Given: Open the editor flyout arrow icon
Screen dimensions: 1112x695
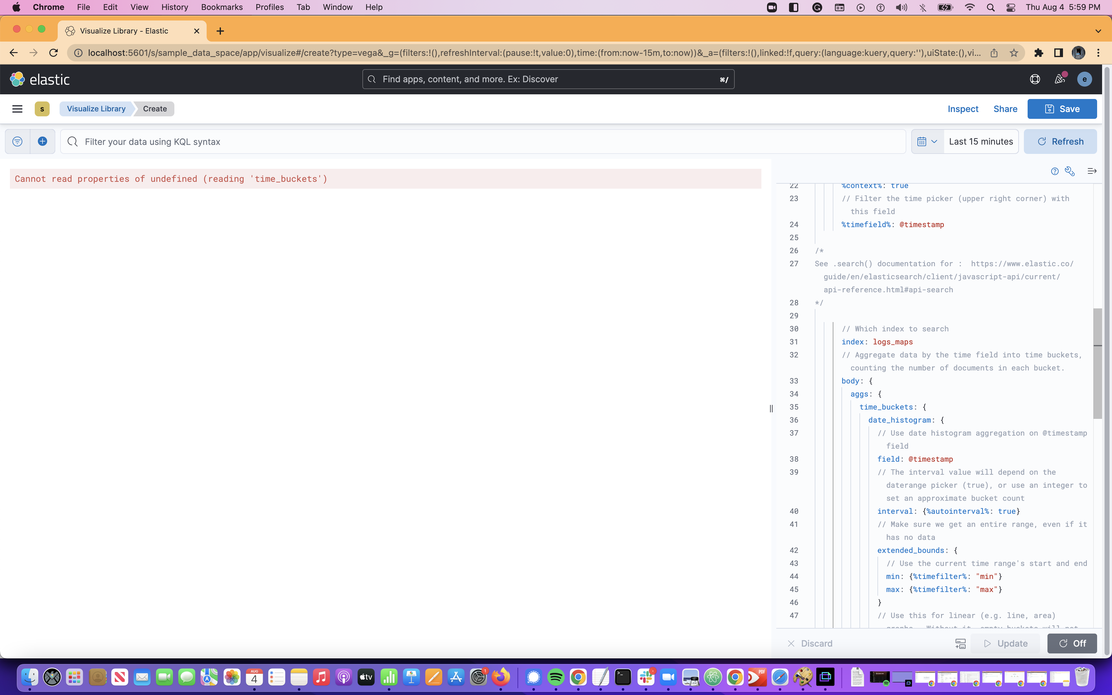Looking at the screenshot, I should pos(1092,171).
